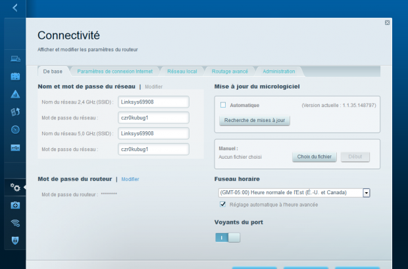
Task: Open Parental Controls warning-triangle icon
Action: (x=14, y=94)
